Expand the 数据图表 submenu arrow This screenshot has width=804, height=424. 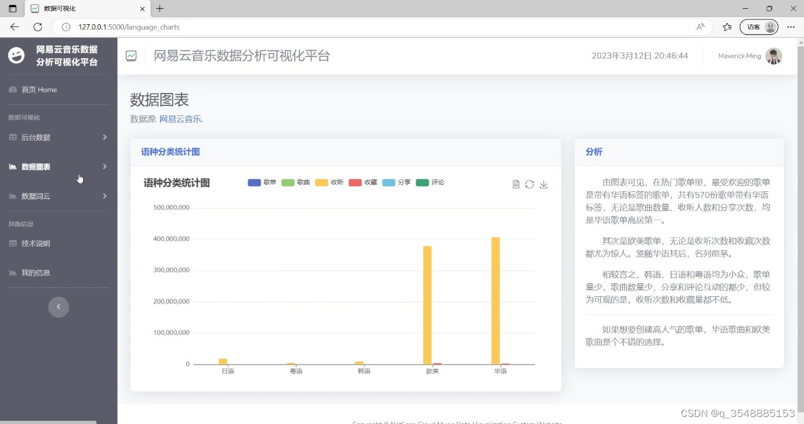[x=105, y=167]
